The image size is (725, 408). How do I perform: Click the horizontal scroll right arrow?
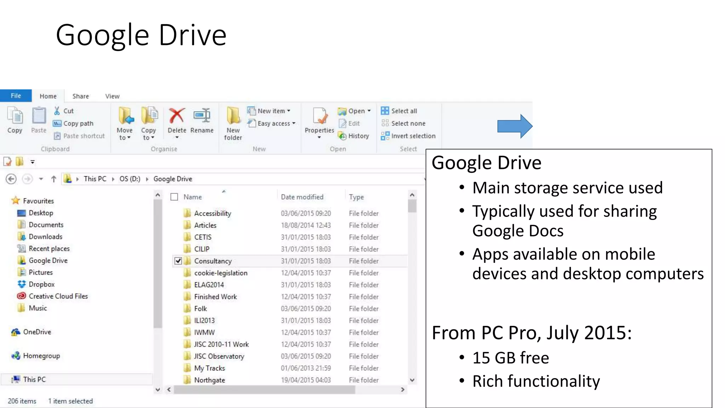[x=403, y=390]
